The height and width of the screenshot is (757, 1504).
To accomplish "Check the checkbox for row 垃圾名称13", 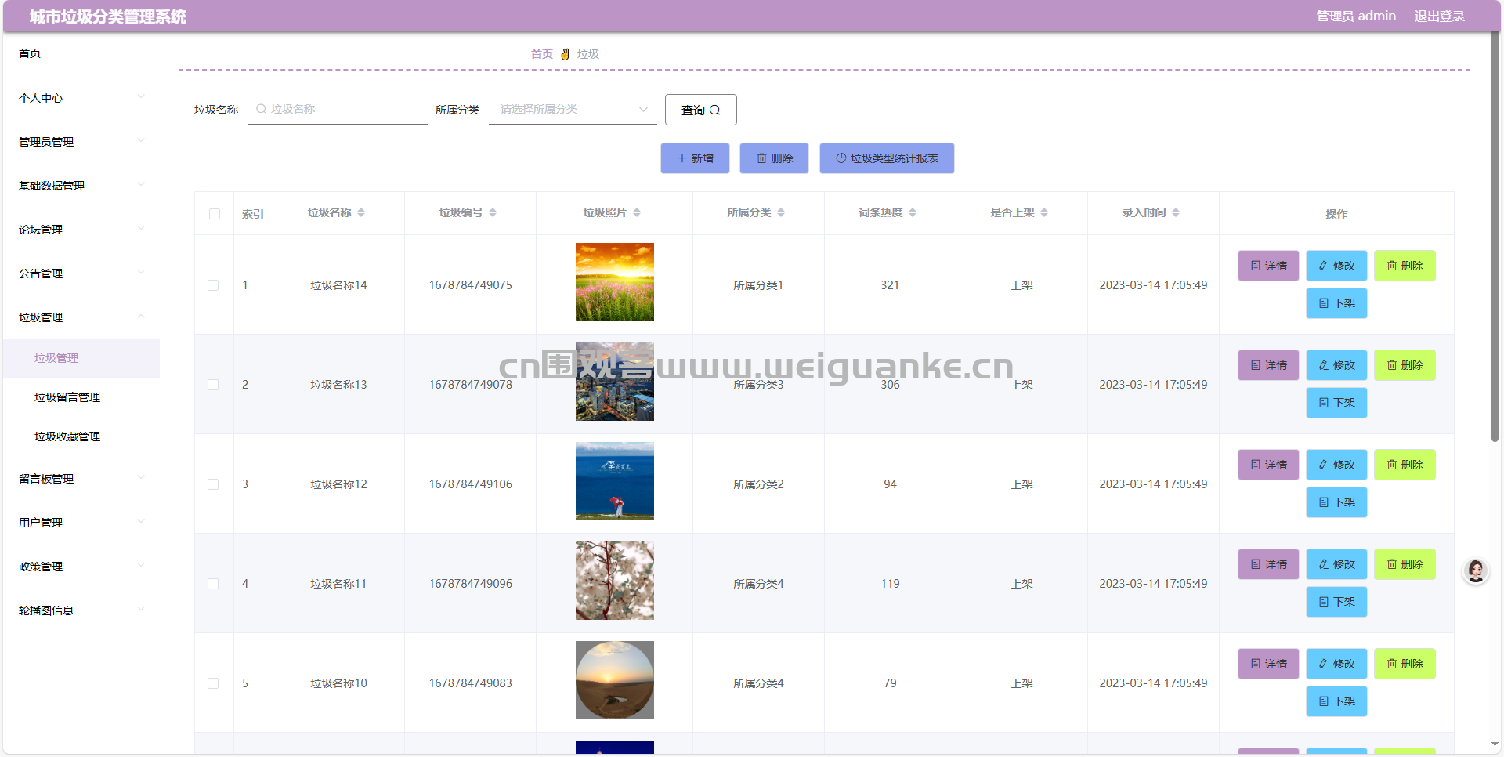I will point(213,385).
